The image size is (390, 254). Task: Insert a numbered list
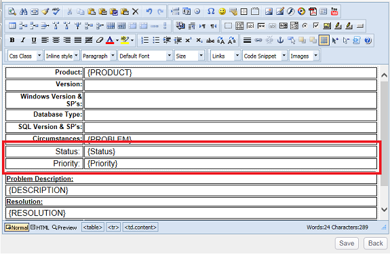144,40
